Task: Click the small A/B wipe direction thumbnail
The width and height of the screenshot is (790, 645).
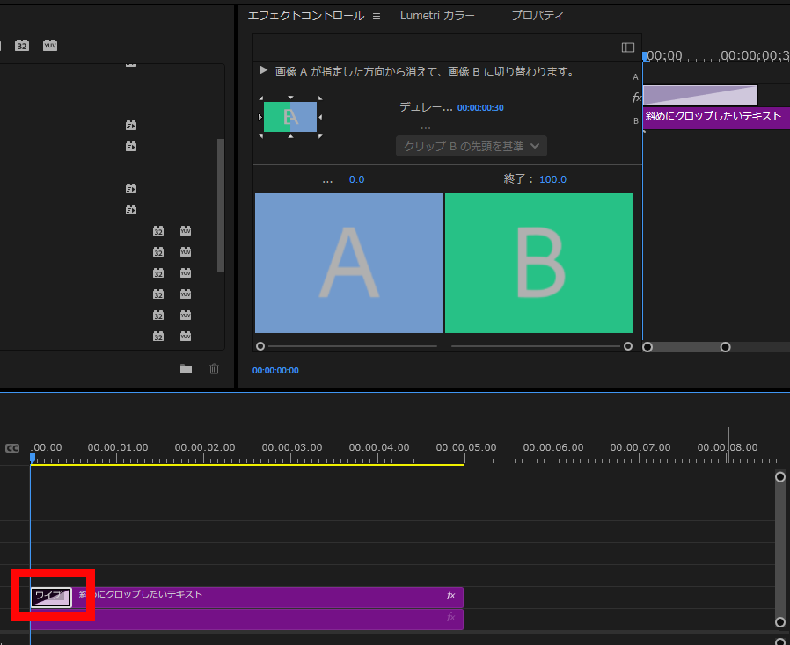Action: pos(290,117)
